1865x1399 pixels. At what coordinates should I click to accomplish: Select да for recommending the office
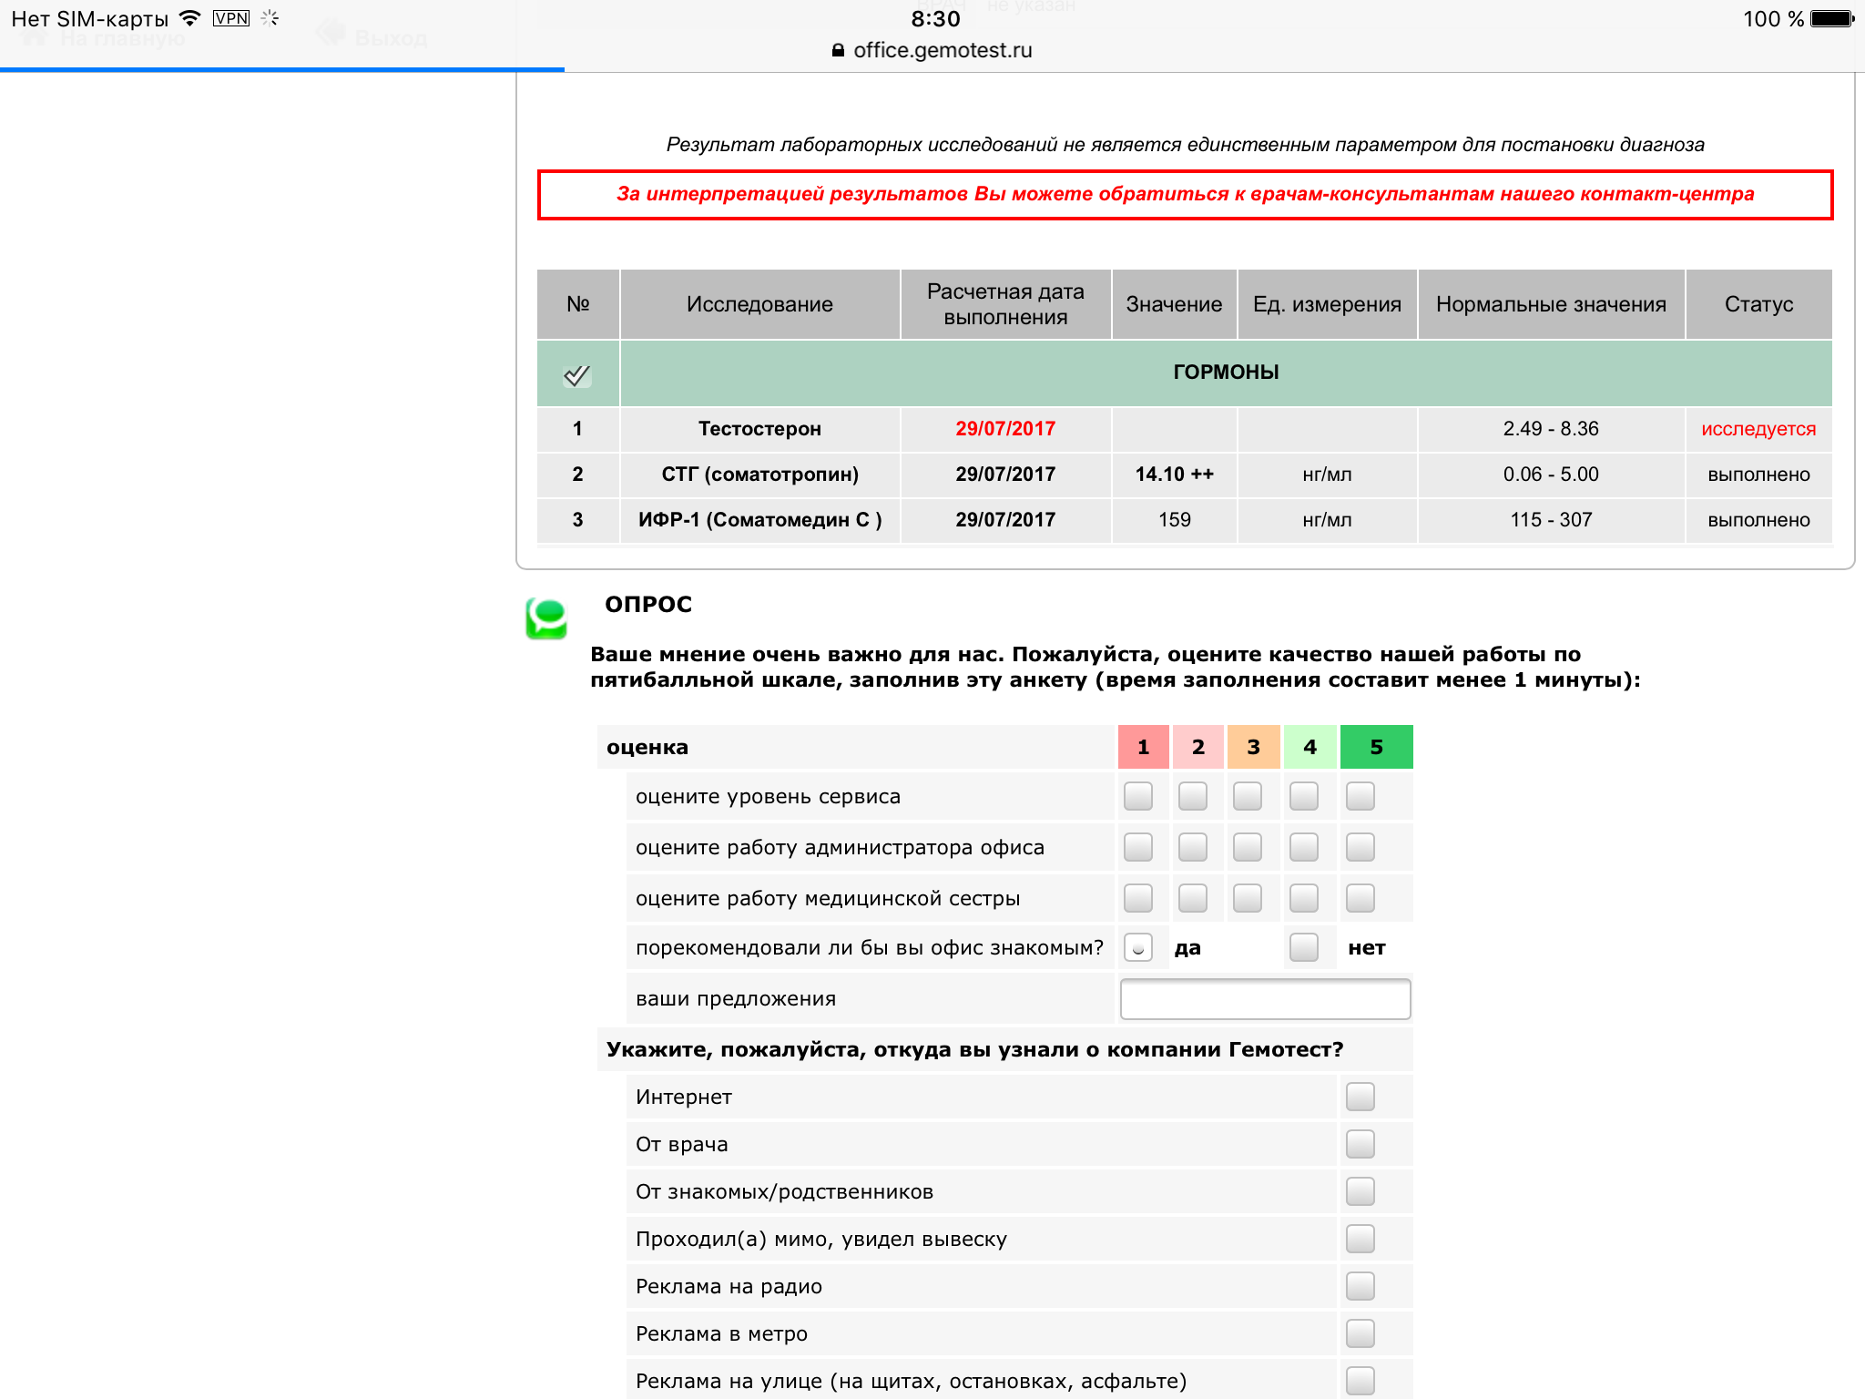(x=1138, y=947)
